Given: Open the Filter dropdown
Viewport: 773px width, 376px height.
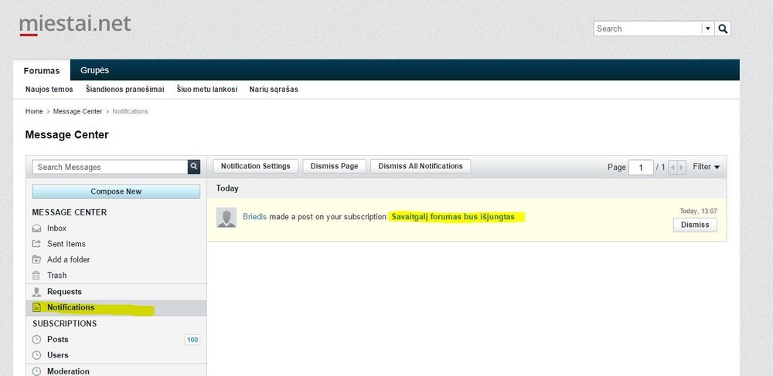Looking at the screenshot, I should (x=706, y=167).
